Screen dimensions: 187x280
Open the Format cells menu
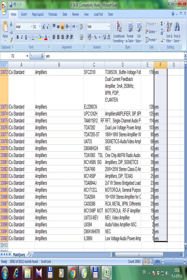[x=151, y=40]
